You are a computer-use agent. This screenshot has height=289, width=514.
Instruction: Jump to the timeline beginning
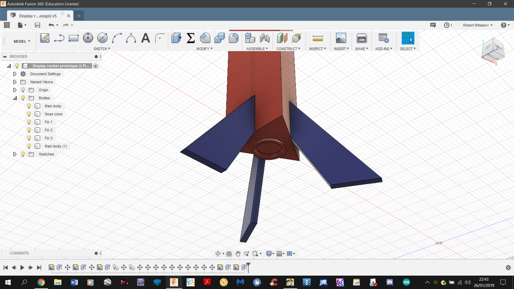point(6,267)
